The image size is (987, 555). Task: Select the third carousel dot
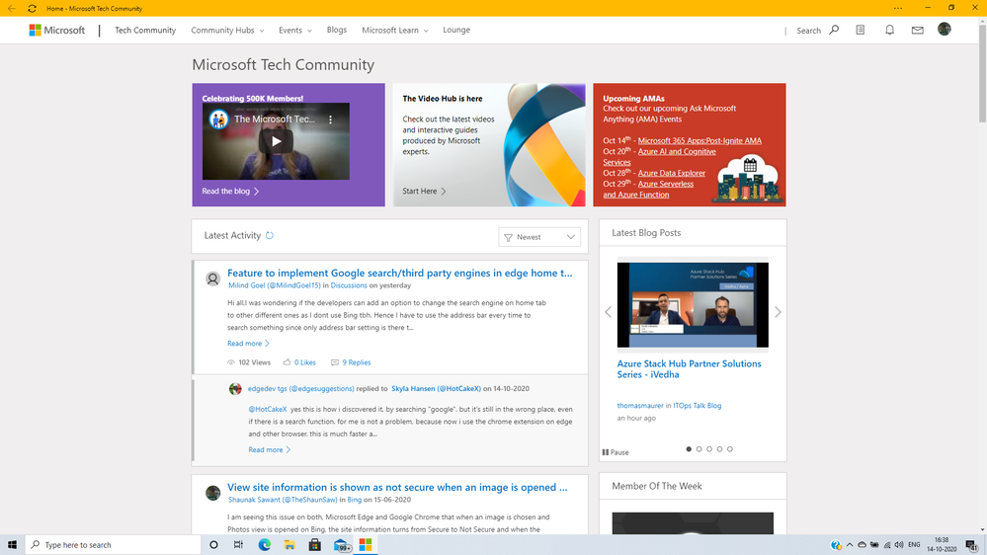pos(709,449)
